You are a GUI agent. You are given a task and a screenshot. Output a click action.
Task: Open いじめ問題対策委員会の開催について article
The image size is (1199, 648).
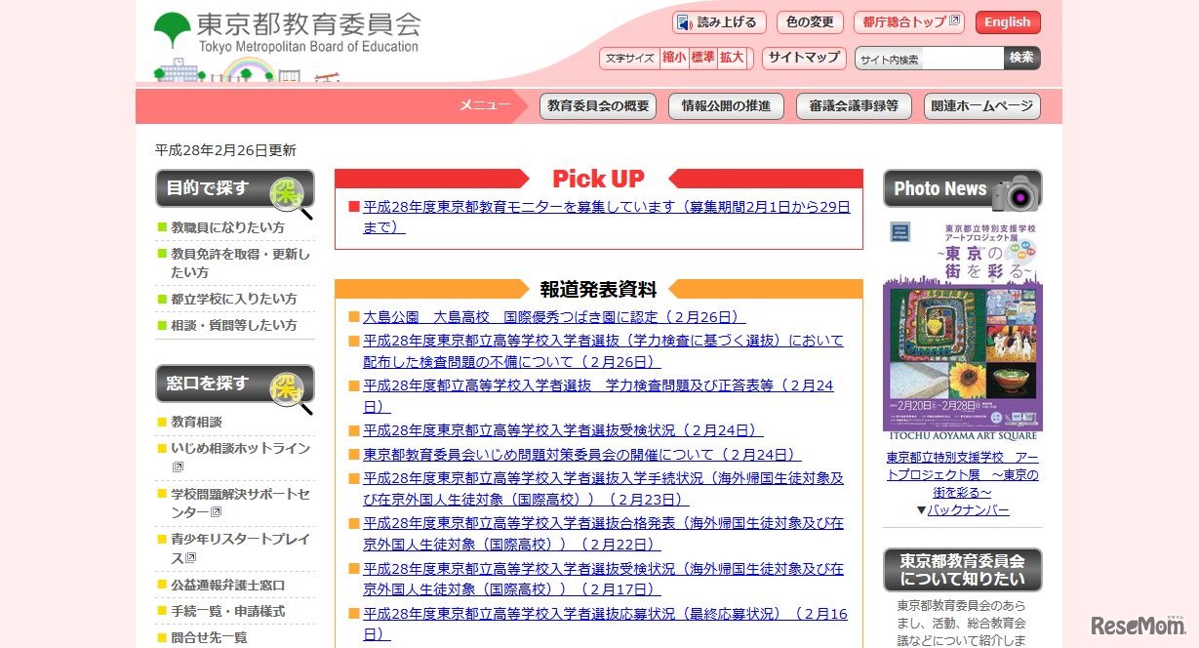click(x=581, y=455)
